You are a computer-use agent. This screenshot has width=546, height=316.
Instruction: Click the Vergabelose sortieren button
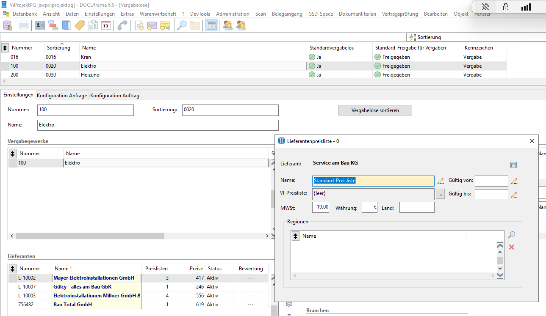click(375, 110)
